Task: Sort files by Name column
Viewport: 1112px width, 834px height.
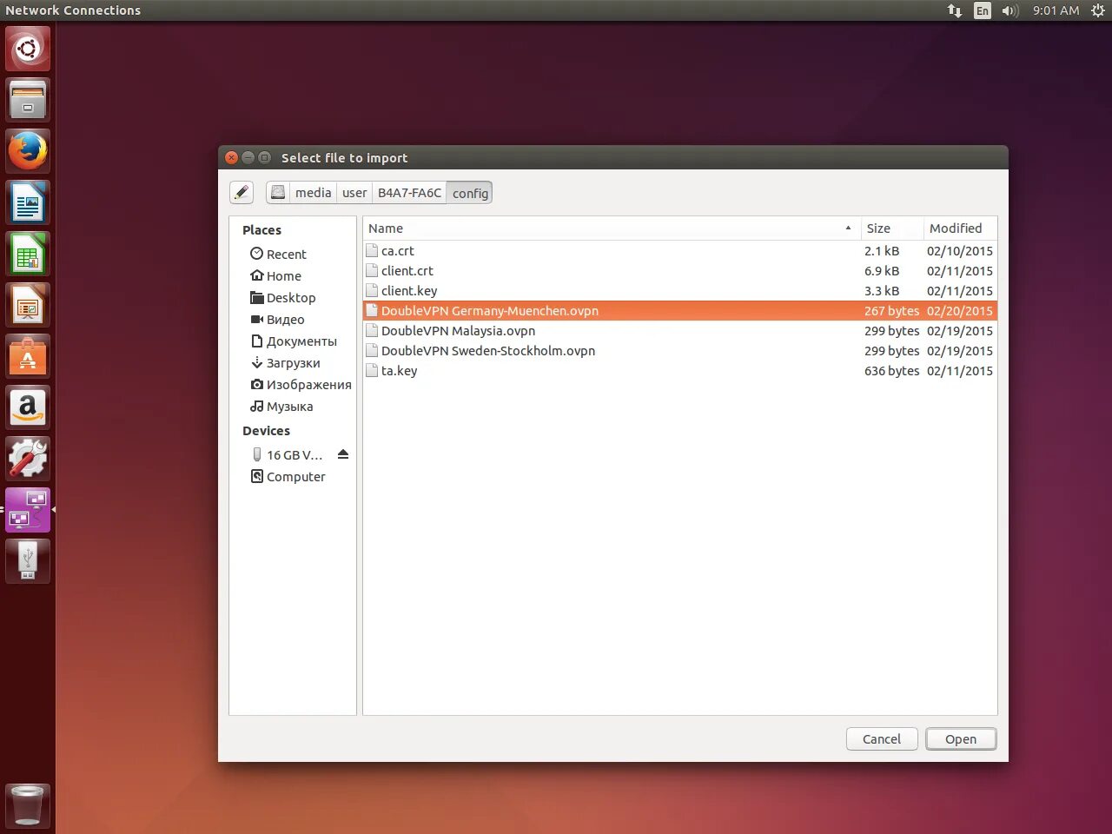Action: click(x=612, y=228)
